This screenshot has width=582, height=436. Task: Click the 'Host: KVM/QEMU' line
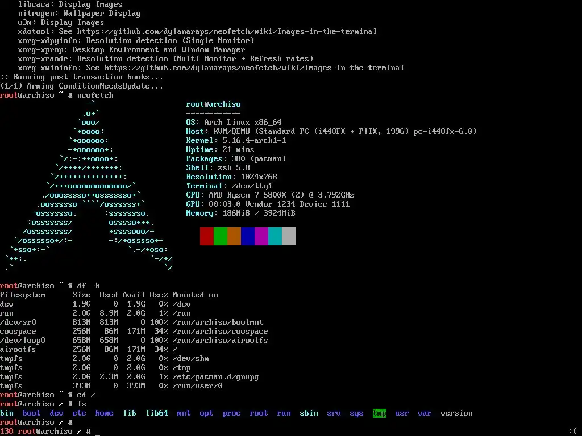click(331, 132)
